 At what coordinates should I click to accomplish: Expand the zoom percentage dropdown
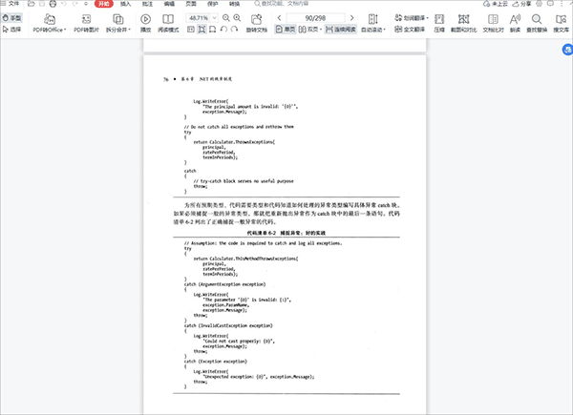(x=215, y=18)
